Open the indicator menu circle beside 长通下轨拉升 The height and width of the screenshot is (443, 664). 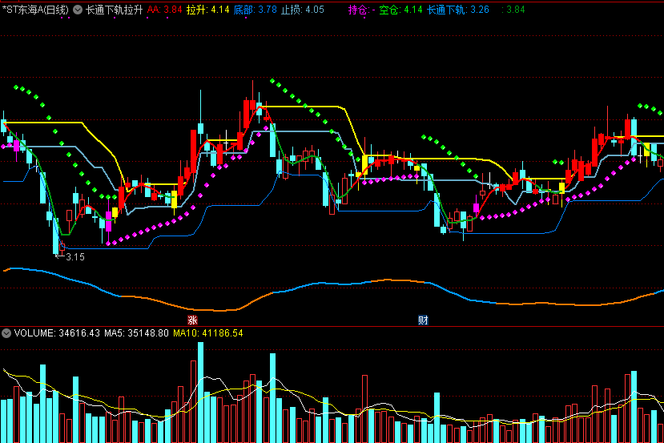[x=78, y=10]
